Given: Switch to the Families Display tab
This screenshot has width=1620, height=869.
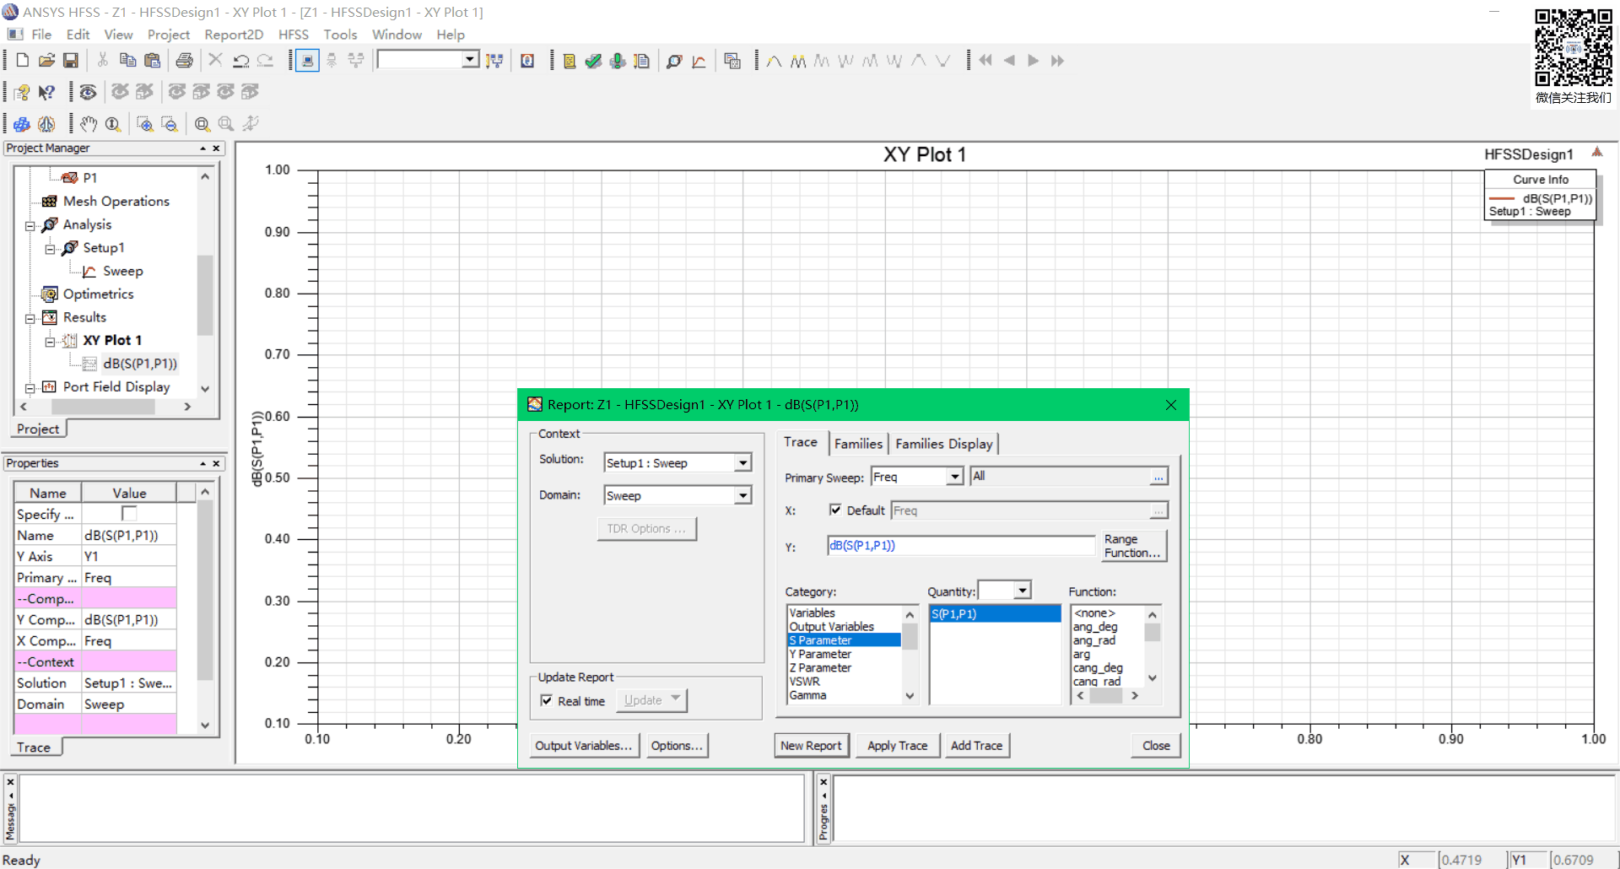Looking at the screenshot, I should click(x=943, y=444).
